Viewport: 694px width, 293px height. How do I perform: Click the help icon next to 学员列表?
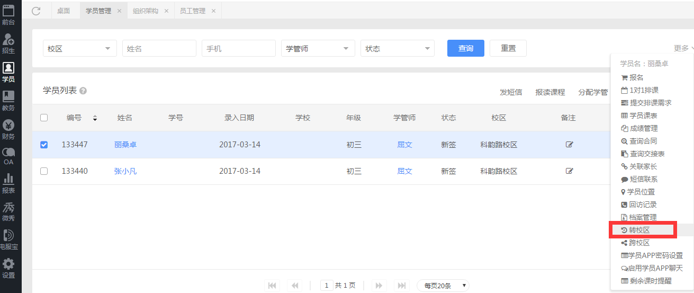[83, 91]
